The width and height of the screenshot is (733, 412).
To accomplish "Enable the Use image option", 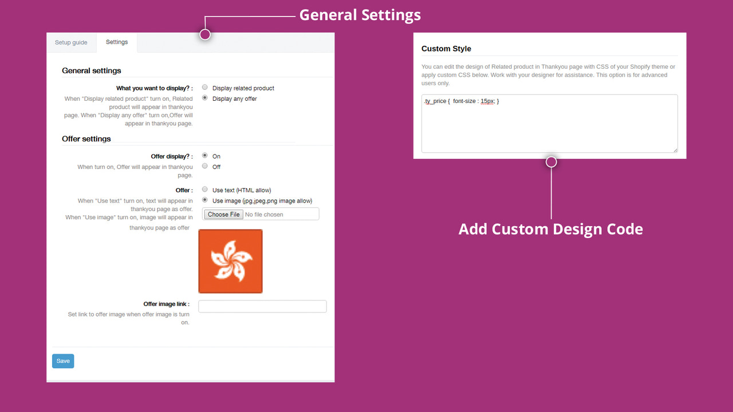I will click(204, 200).
